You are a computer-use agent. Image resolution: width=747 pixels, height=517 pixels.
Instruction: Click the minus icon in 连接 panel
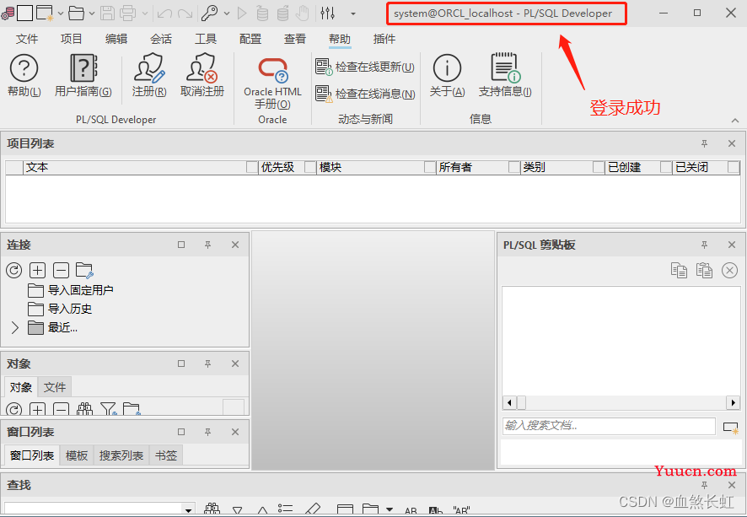(61, 270)
